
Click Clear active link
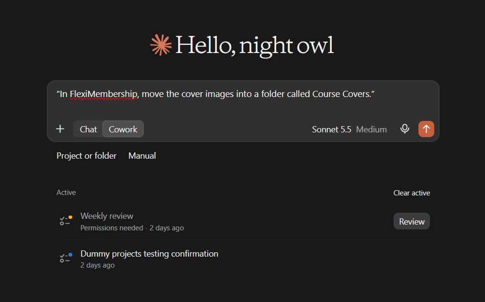click(x=411, y=193)
